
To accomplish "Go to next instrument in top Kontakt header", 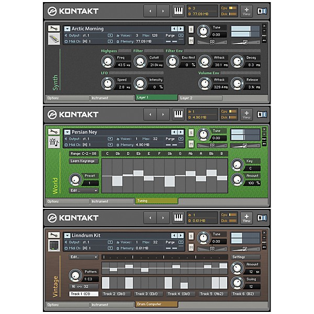I will 163,11.
